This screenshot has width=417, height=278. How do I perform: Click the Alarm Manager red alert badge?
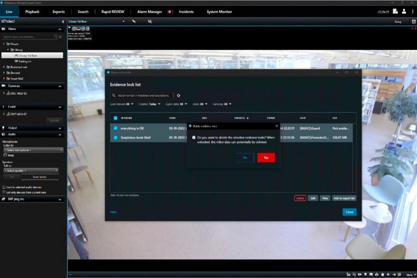click(169, 12)
